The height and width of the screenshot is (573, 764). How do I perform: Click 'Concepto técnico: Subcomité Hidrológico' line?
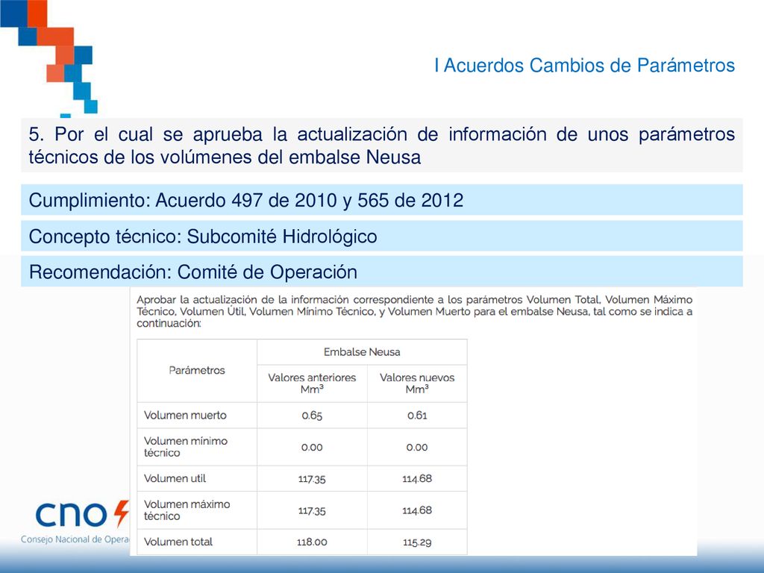point(381,237)
